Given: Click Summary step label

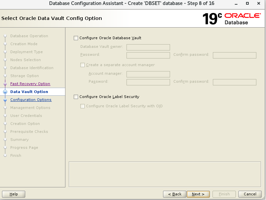Looking at the screenshot, I should click(x=19, y=140).
